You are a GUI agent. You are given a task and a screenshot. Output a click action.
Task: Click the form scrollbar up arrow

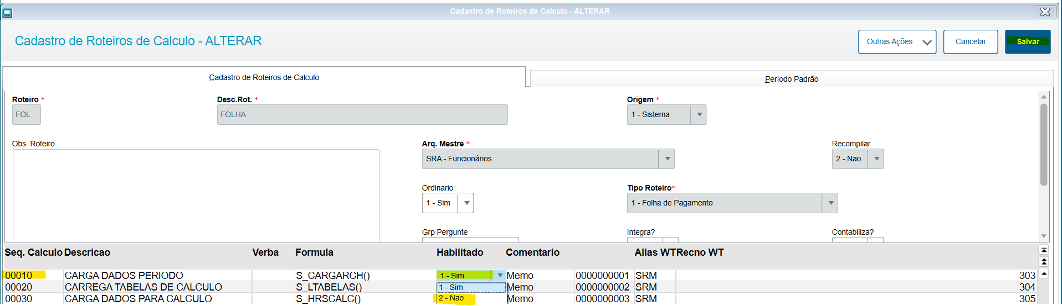tap(1044, 97)
